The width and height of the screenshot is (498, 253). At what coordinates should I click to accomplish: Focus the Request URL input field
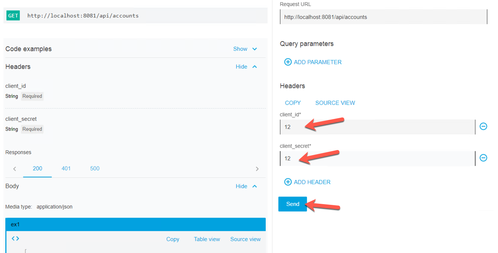(x=384, y=17)
